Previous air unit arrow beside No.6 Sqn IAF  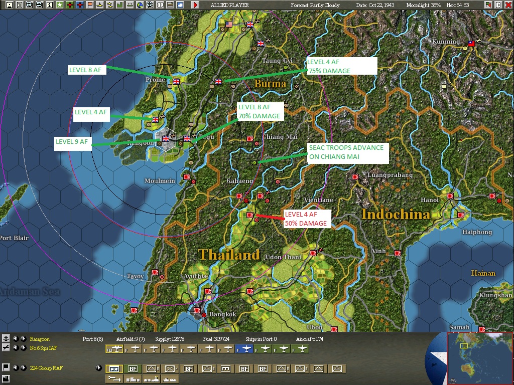point(16,348)
